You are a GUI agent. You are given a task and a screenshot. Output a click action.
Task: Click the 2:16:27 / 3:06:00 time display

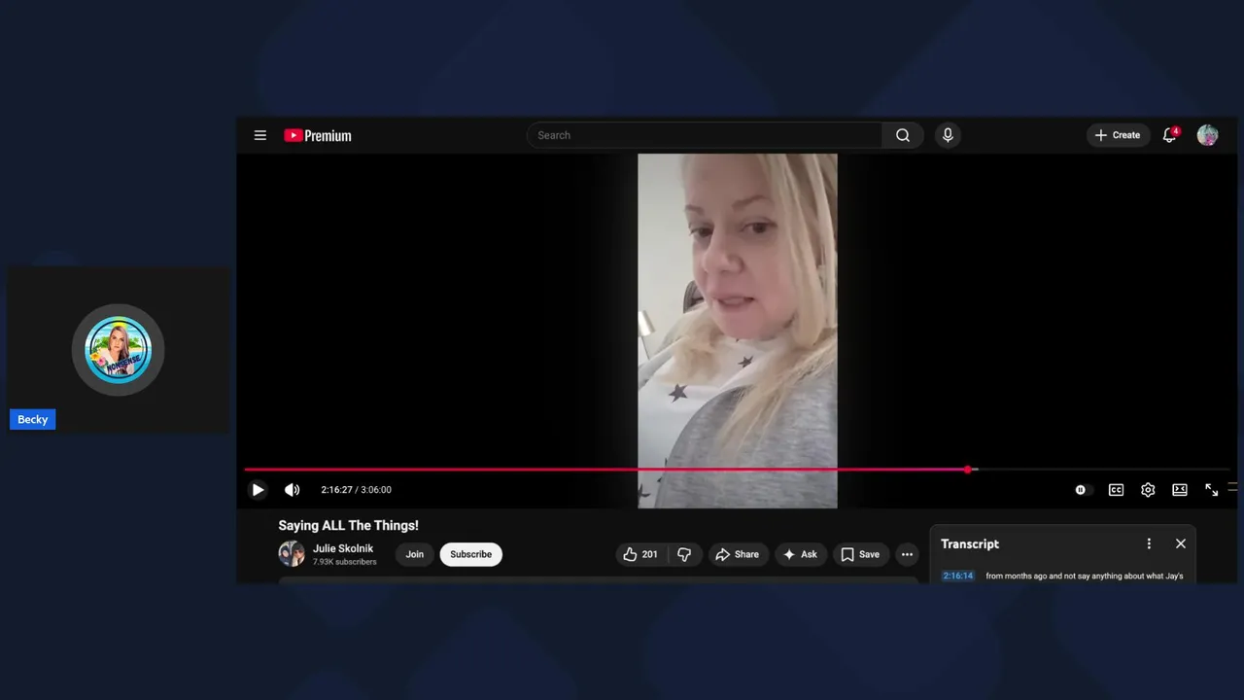[x=357, y=490]
